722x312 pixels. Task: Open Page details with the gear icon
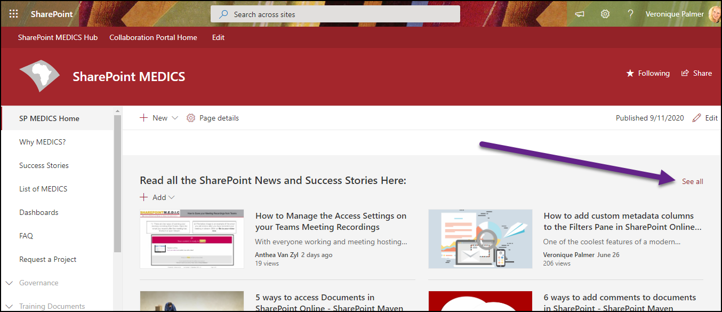tap(212, 118)
